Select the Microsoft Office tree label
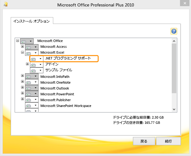The width and height of the screenshot is (191, 156). (x=50, y=41)
